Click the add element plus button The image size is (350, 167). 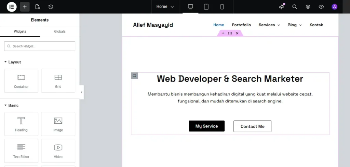(25, 7)
